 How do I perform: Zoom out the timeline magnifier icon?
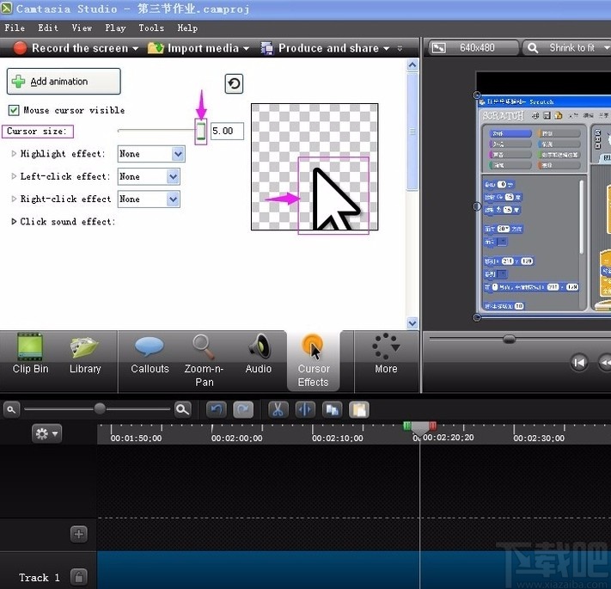pyautogui.click(x=11, y=409)
